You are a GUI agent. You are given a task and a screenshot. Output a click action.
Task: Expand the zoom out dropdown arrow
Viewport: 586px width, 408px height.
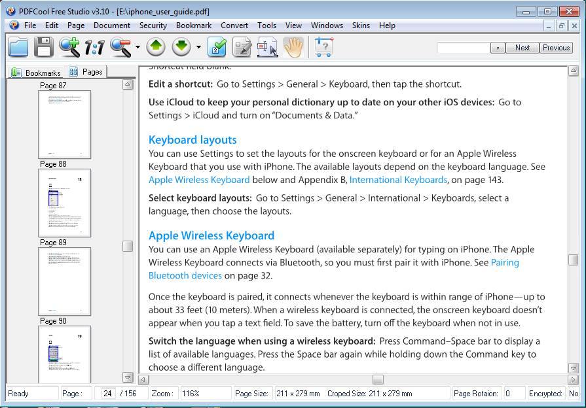point(137,48)
